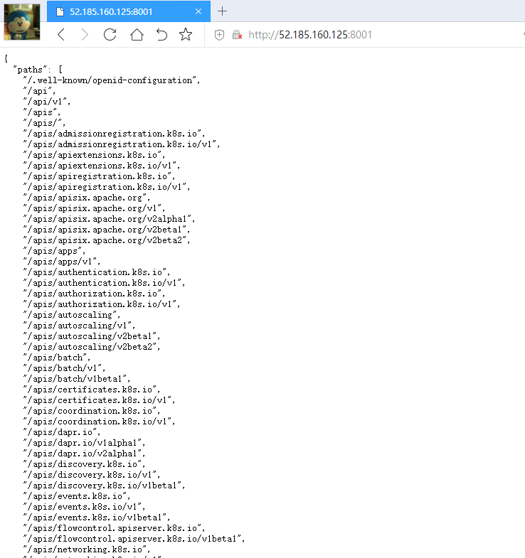Click the back navigation arrow
525x558 pixels.
pyautogui.click(x=61, y=35)
